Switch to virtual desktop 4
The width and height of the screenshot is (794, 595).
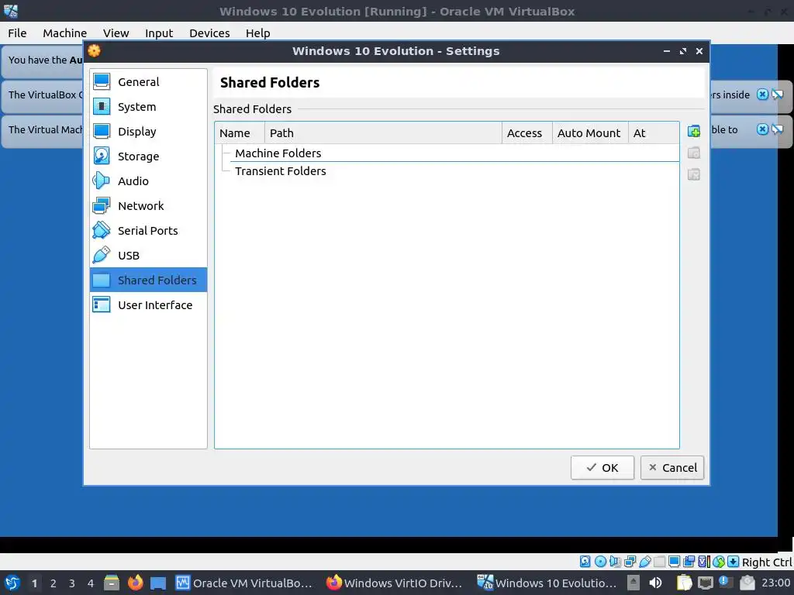click(x=91, y=583)
